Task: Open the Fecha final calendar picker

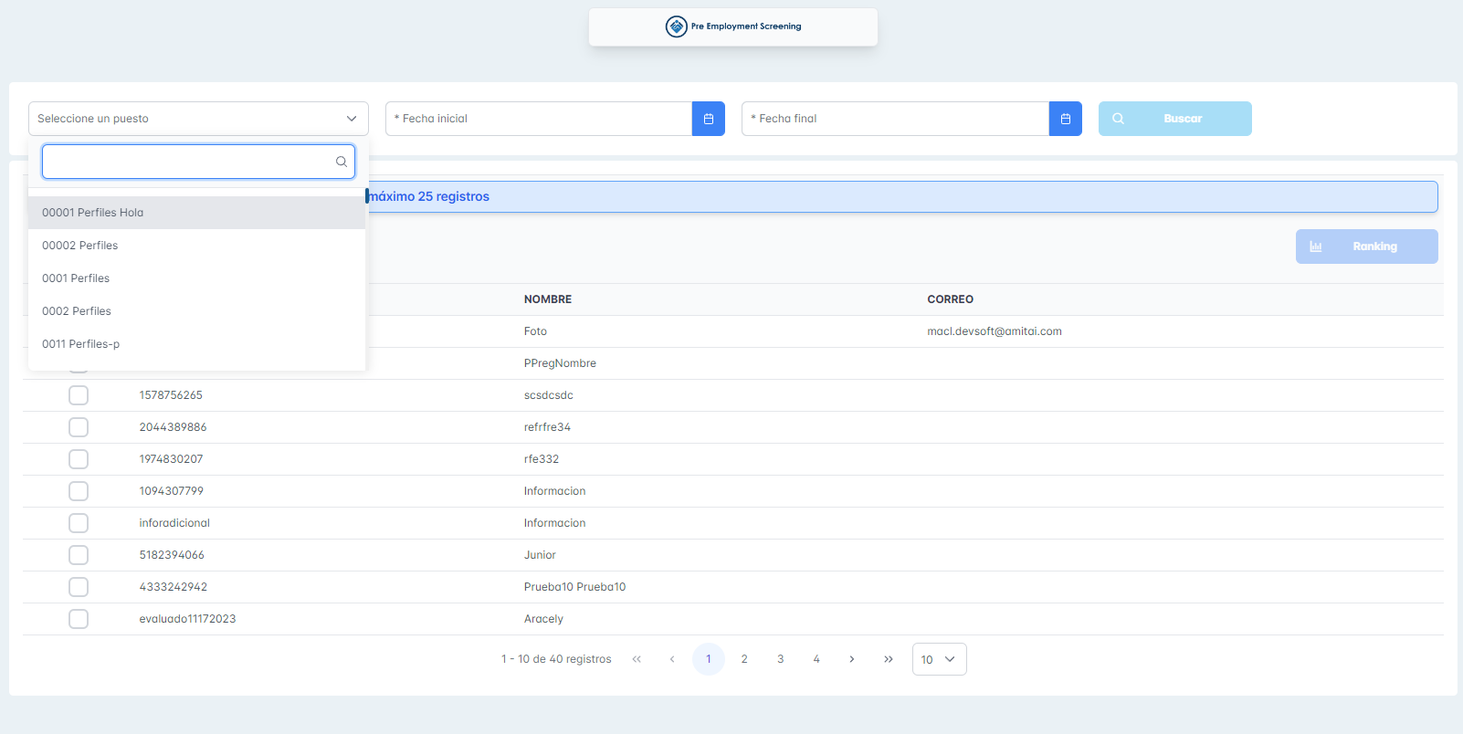Action: click(x=1065, y=119)
